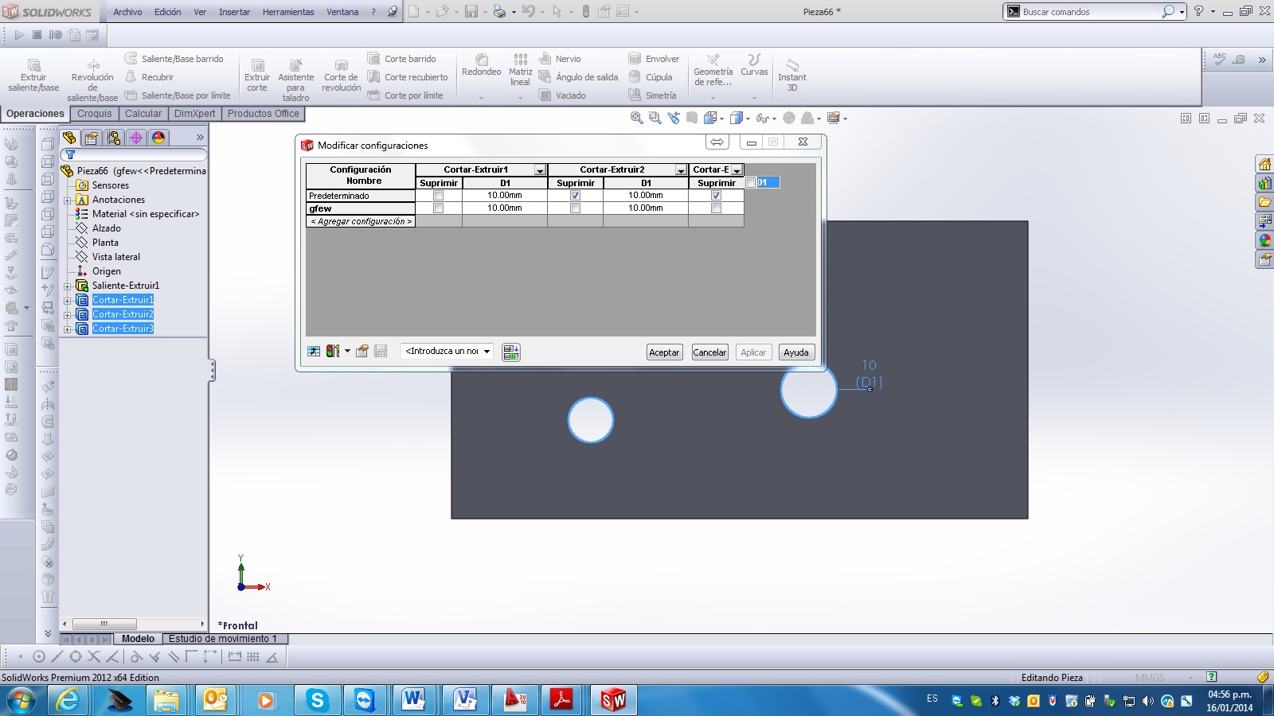Click Agregar configuración row to add configuration

point(361,221)
